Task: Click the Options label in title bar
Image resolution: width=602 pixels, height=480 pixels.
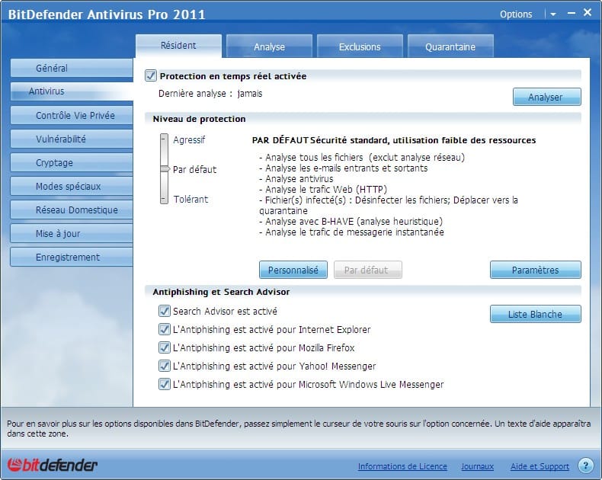Action: (516, 14)
